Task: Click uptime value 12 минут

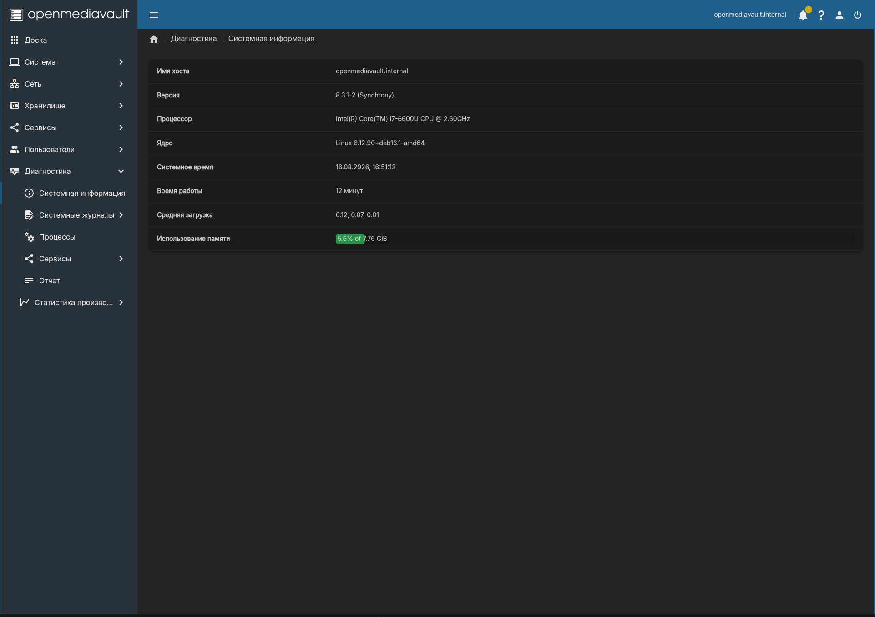Action: [x=349, y=191]
